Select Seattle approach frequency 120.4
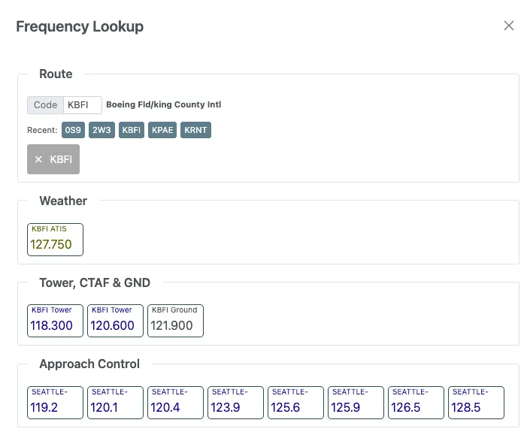Image resolution: width=530 pixels, height=441 pixels. (x=175, y=403)
